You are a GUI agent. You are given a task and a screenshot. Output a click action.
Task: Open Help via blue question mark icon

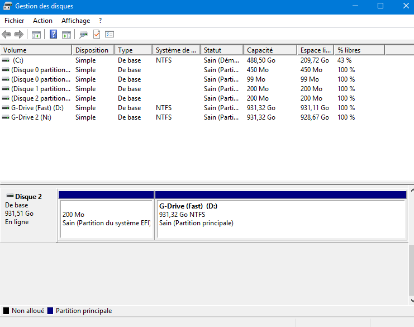(54, 35)
